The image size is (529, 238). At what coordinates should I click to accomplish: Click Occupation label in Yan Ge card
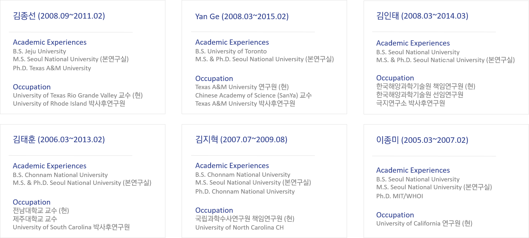[214, 79]
